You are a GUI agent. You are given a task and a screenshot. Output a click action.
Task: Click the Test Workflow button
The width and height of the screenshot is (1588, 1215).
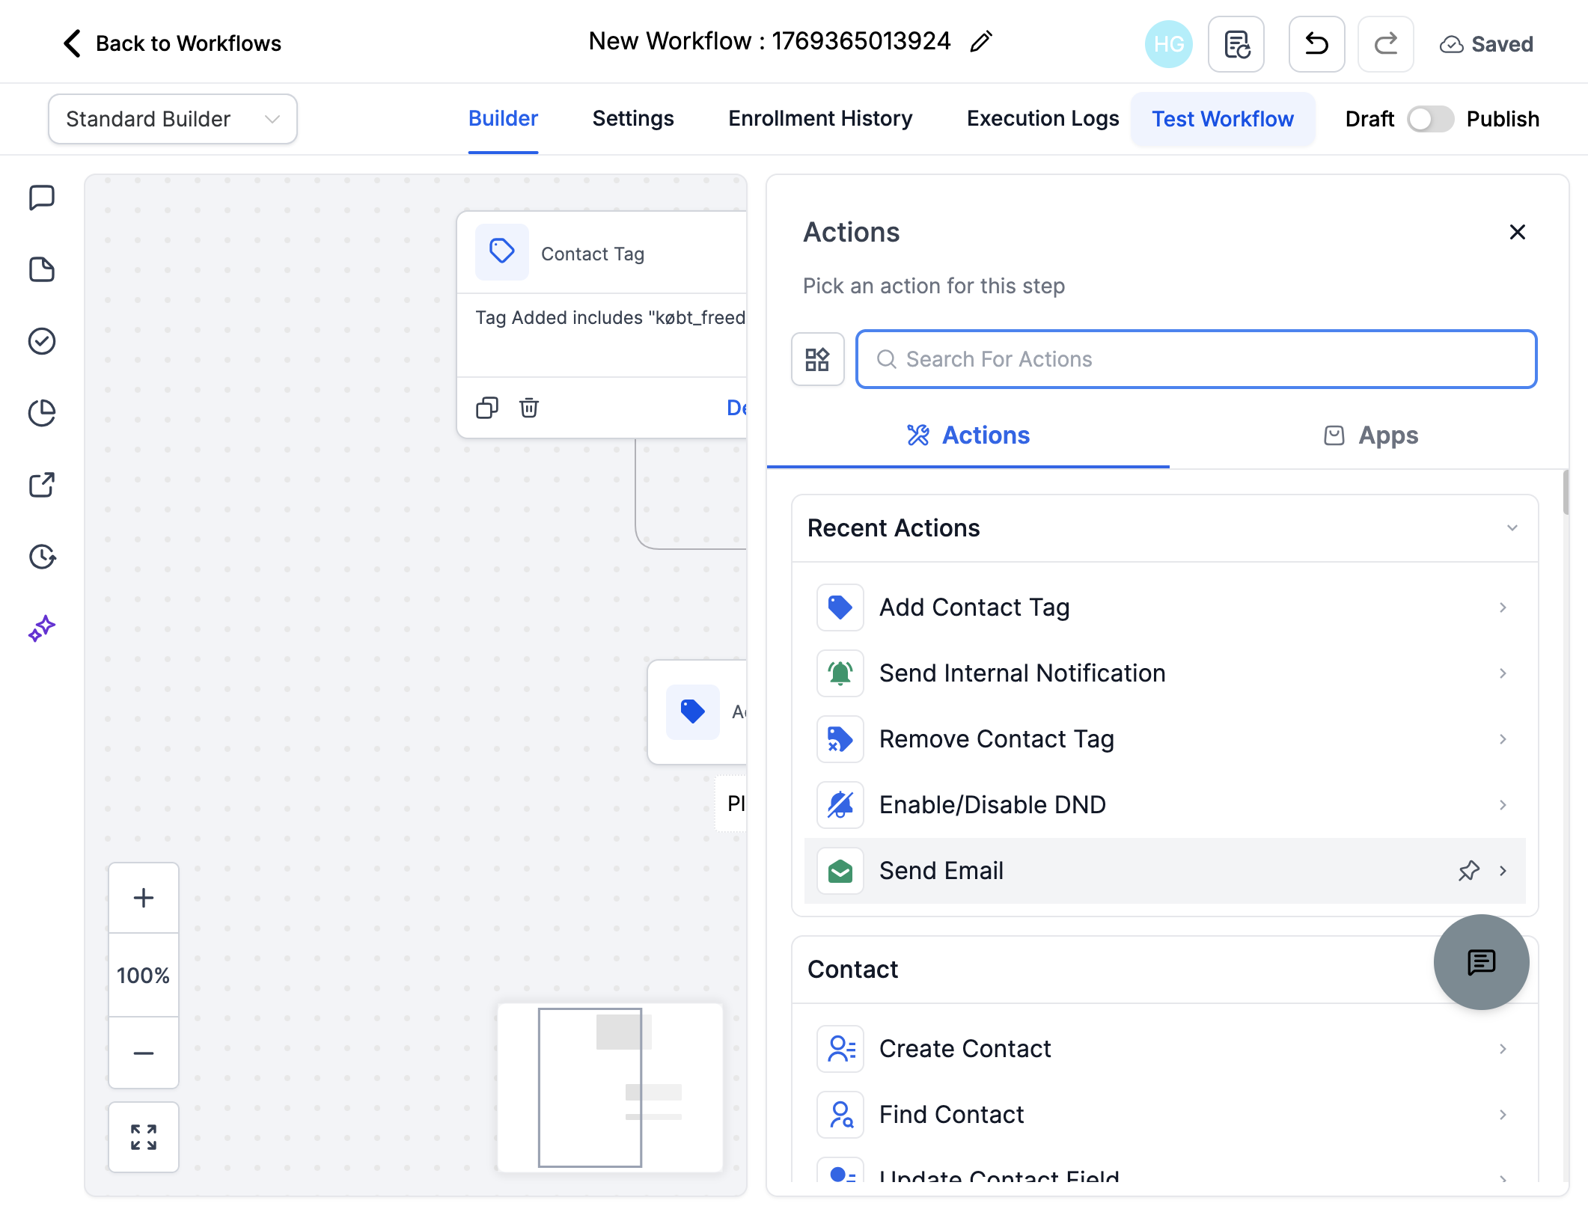click(x=1222, y=119)
